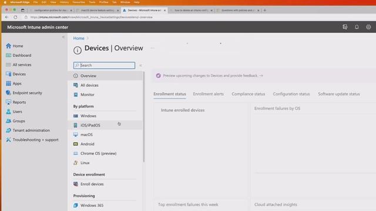Open Enroll devices
The image size is (376, 211).
106,184
